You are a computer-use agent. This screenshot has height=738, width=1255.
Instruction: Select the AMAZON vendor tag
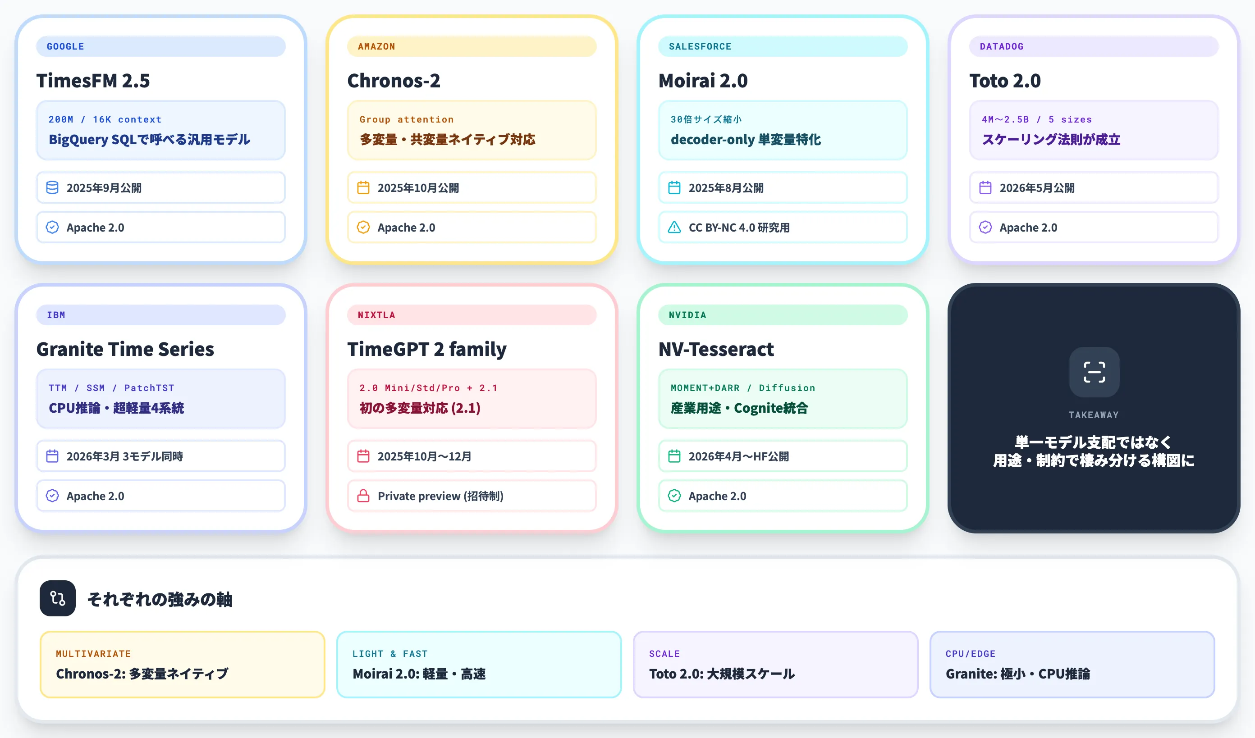pyautogui.click(x=472, y=46)
